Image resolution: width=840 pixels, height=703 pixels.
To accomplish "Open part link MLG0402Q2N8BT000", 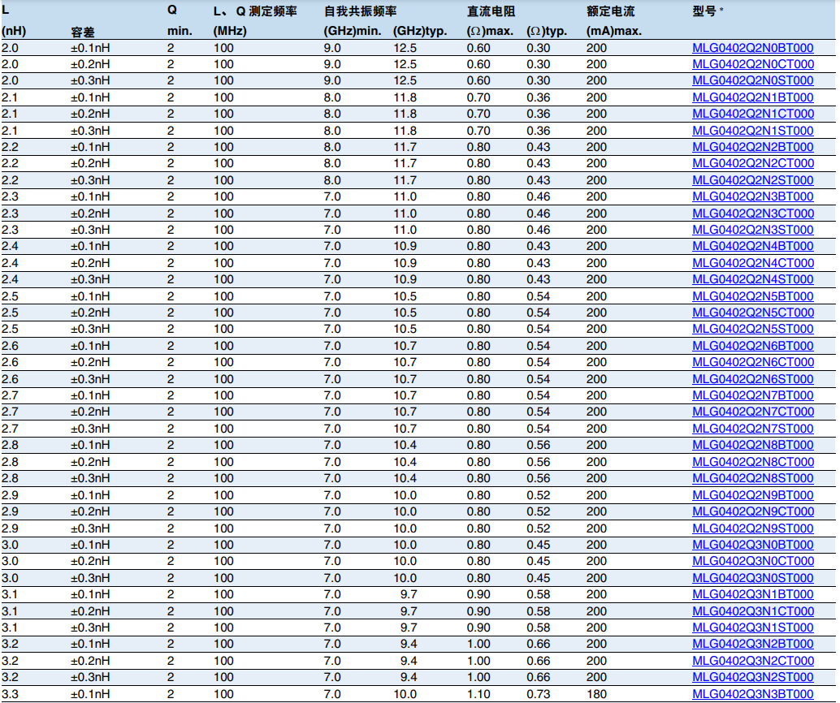I will pos(753,445).
